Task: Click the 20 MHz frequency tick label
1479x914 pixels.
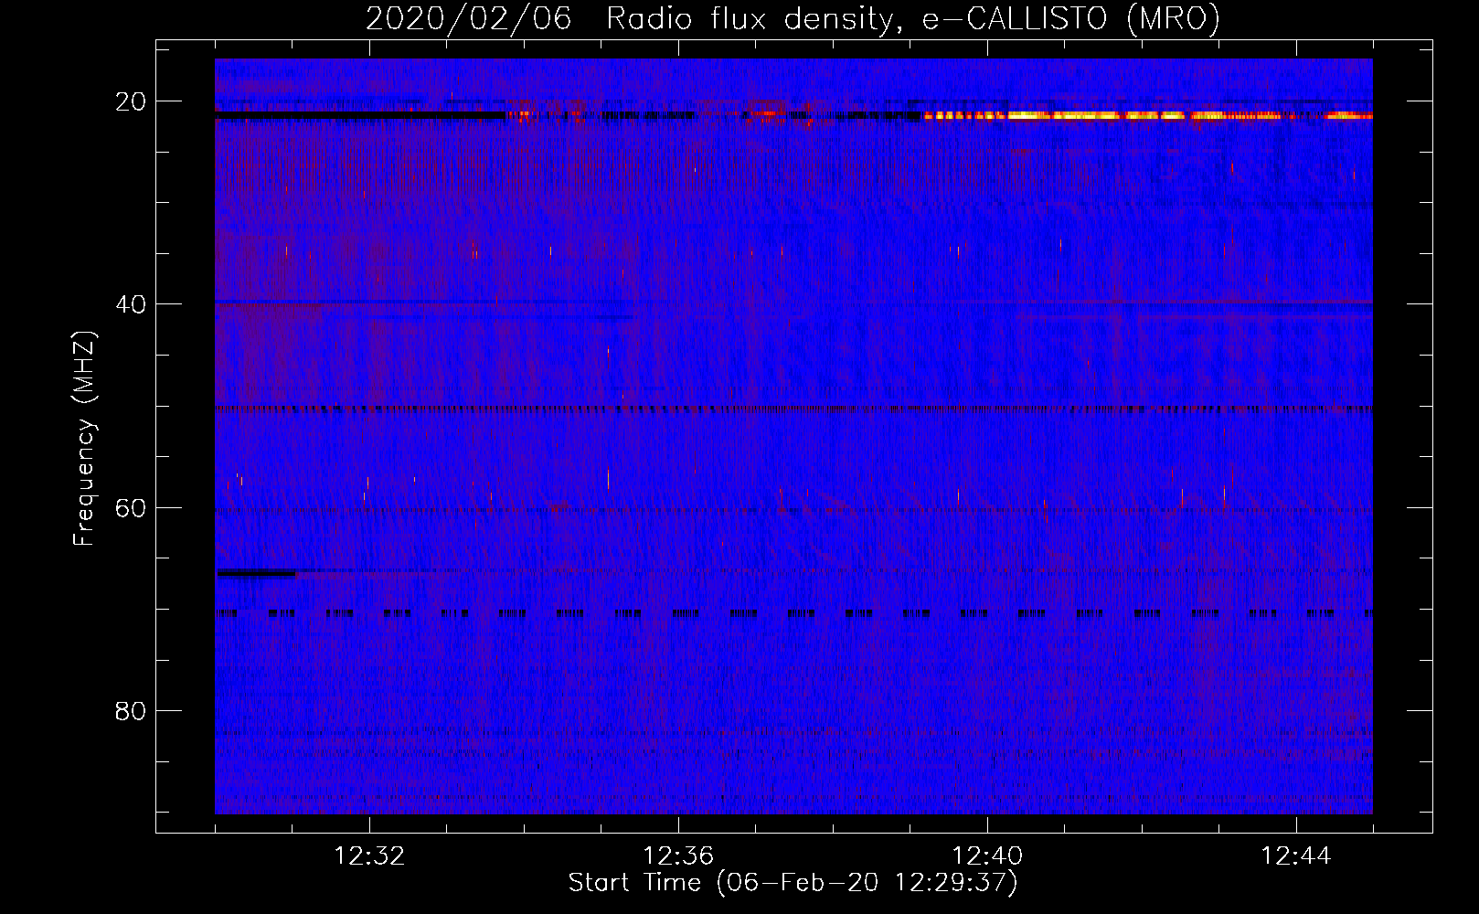Action: tap(131, 101)
